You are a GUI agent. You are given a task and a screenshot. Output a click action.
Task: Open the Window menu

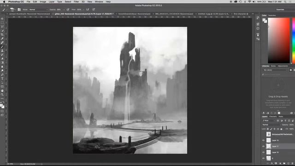click(99, 2)
